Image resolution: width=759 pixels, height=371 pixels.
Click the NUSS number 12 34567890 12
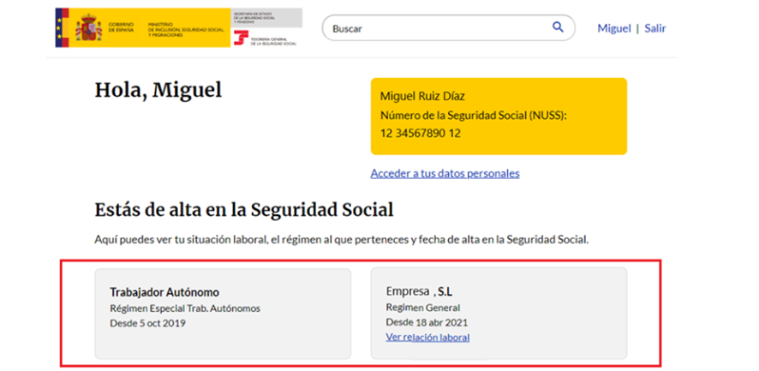coord(420,133)
